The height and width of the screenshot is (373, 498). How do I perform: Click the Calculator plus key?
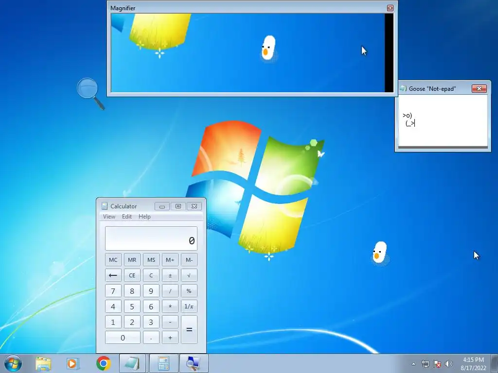point(170,338)
